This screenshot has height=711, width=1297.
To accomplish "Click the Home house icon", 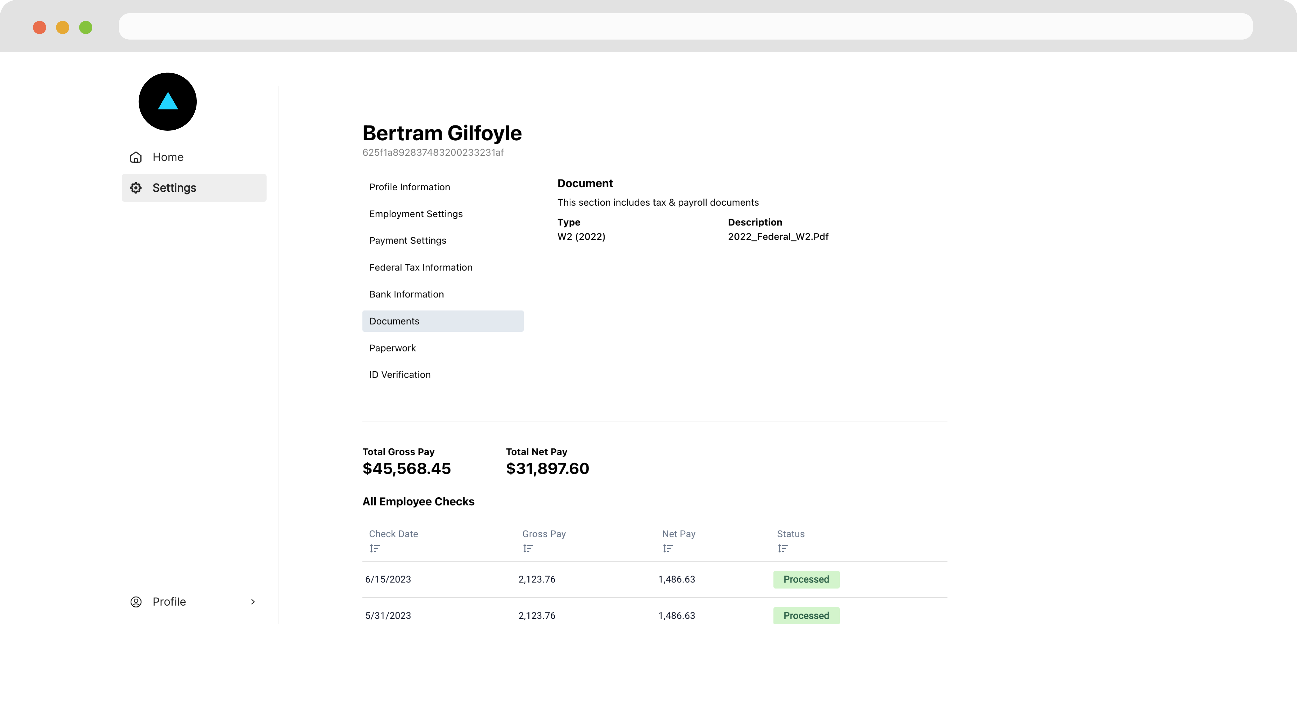I will pyautogui.click(x=136, y=157).
